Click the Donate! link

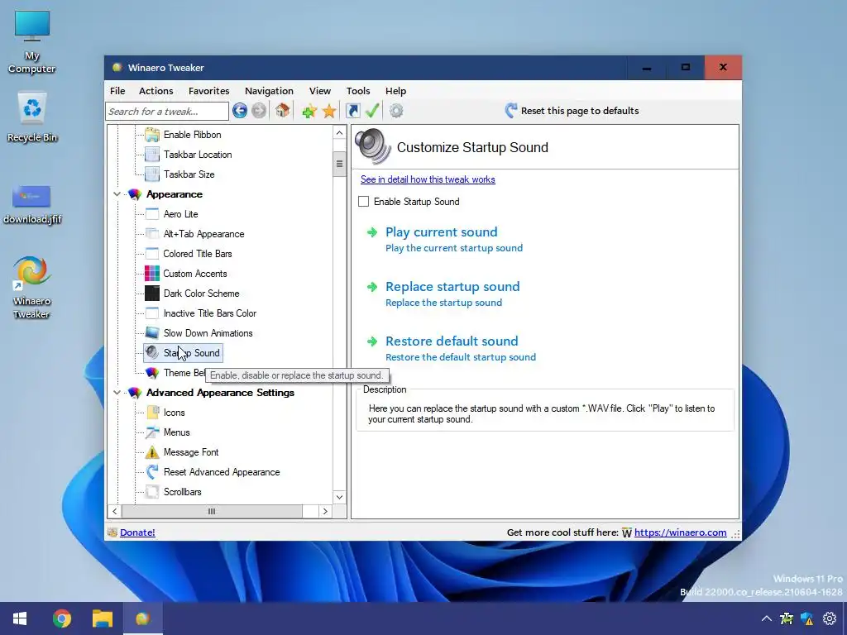coord(137,532)
